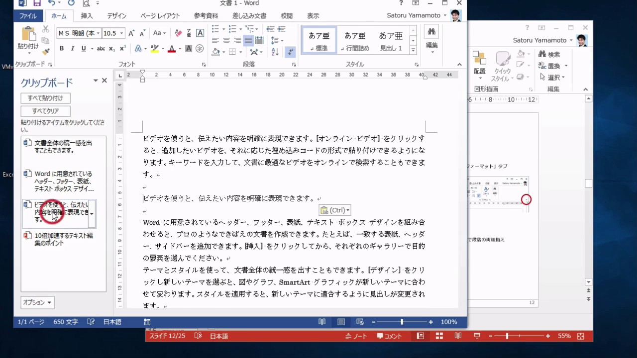The height and width of the screenshot is (358, 637).
Task: Click the Format Painter brush icon
Action: [x=46, y=52]
